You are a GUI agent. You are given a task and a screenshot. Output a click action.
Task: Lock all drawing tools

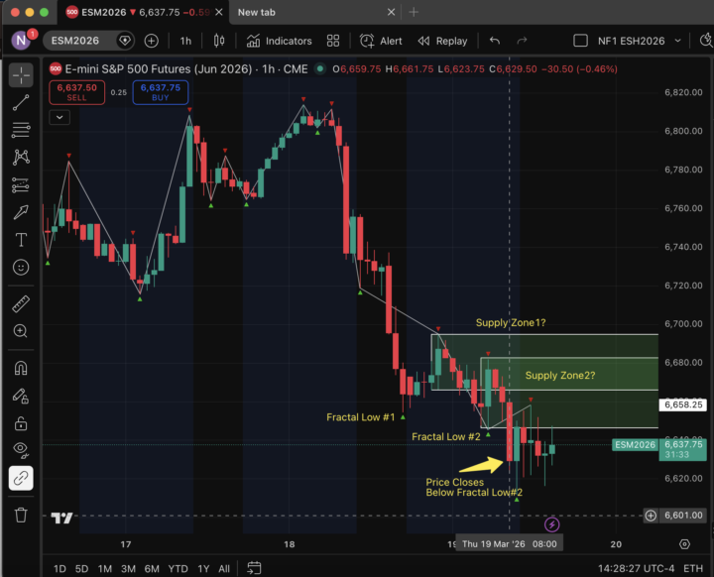tap(21, 423)
